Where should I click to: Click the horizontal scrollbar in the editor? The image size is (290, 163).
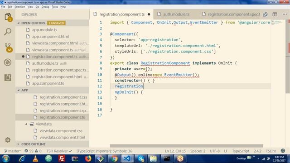[186, 146]
